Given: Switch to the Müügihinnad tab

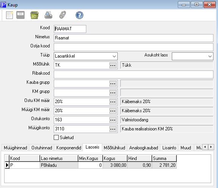Looking at the screenshot, I should pos(16,148).
